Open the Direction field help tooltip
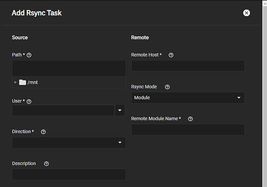This screenshot has height=187, width=267. click(43, 132)
